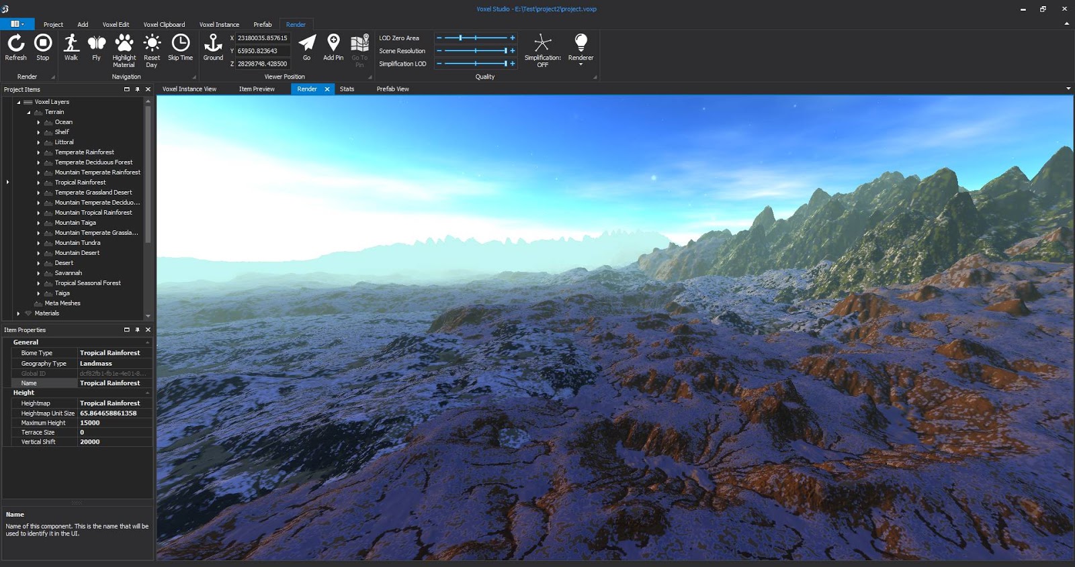
Task: Pin the Project Items panel
Action: (138, 89)
